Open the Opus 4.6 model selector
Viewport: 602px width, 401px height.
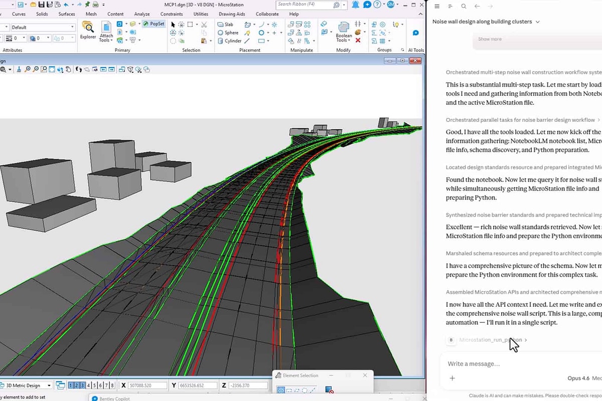578,378
